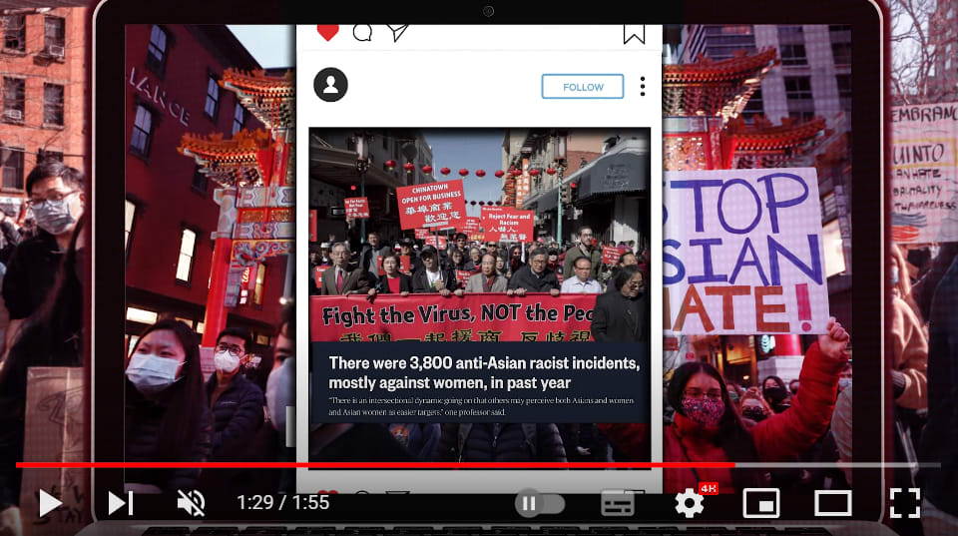958x536 pixels.
Task: Click the 1:29 / 1:55 time display
Action: 282,502
